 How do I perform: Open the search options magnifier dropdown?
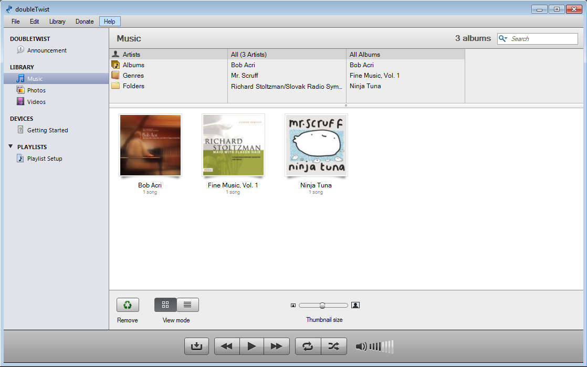(503, 38)
